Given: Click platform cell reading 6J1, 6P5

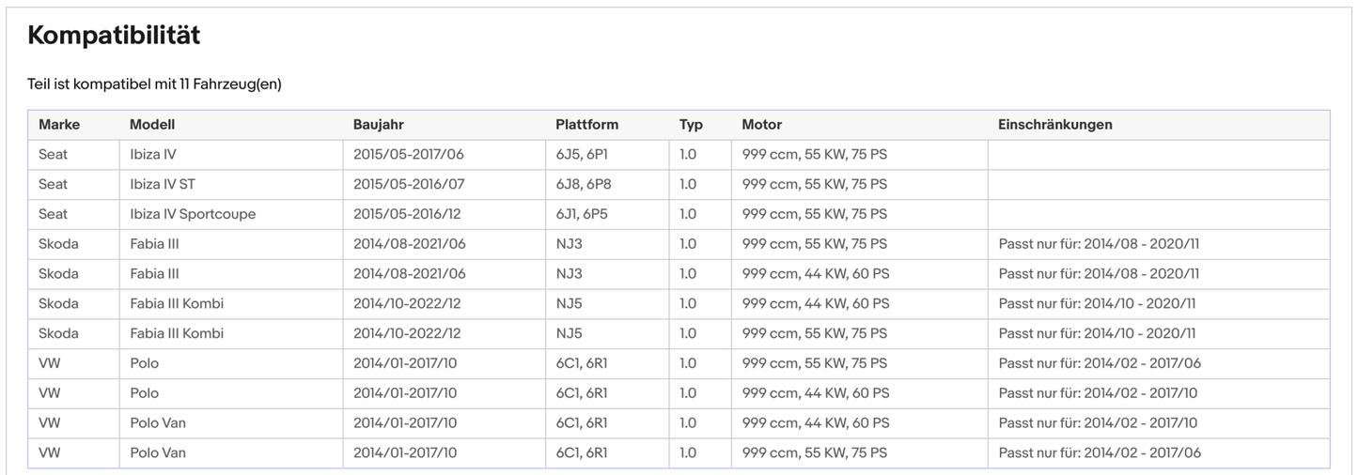Looking at the screenshot, I should (582, 214).
